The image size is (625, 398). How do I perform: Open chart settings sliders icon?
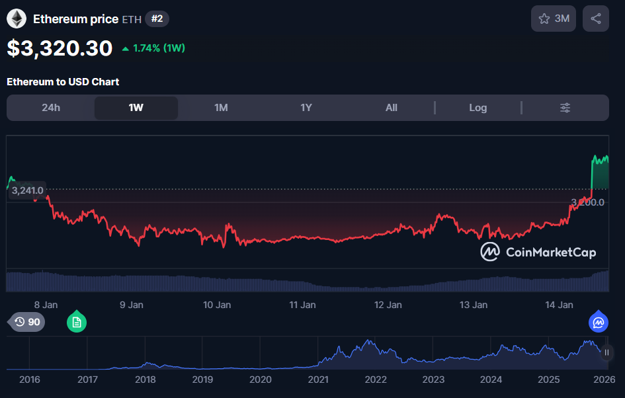pyautogui.click(x=565, y=108)
